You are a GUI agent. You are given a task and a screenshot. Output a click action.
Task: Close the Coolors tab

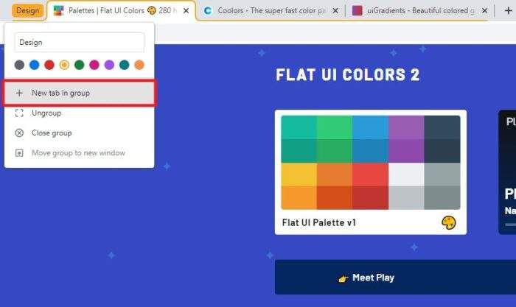(x=335, y=11)
